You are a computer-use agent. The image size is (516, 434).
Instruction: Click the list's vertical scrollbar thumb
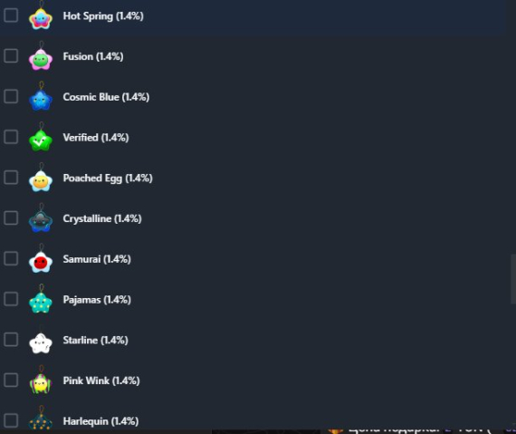tap(513, 279)
